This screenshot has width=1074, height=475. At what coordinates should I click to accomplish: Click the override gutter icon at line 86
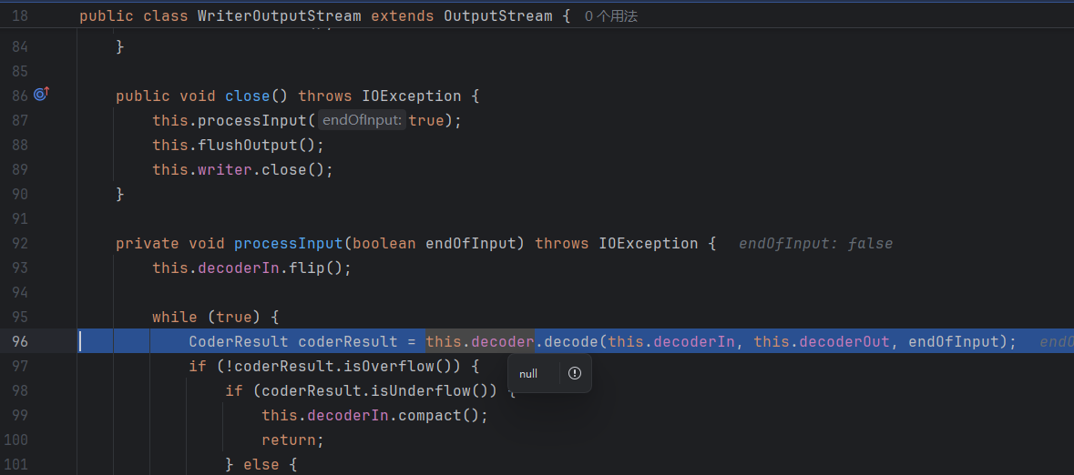[x=41, y=95]
